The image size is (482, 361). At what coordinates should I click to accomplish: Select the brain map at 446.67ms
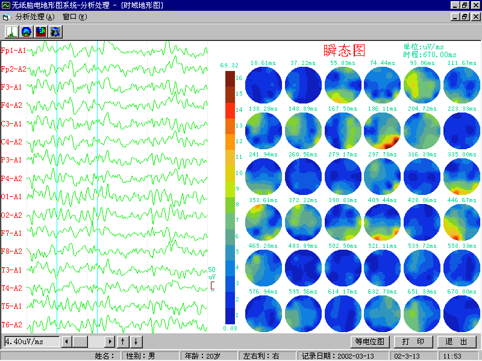pos(461,223)
